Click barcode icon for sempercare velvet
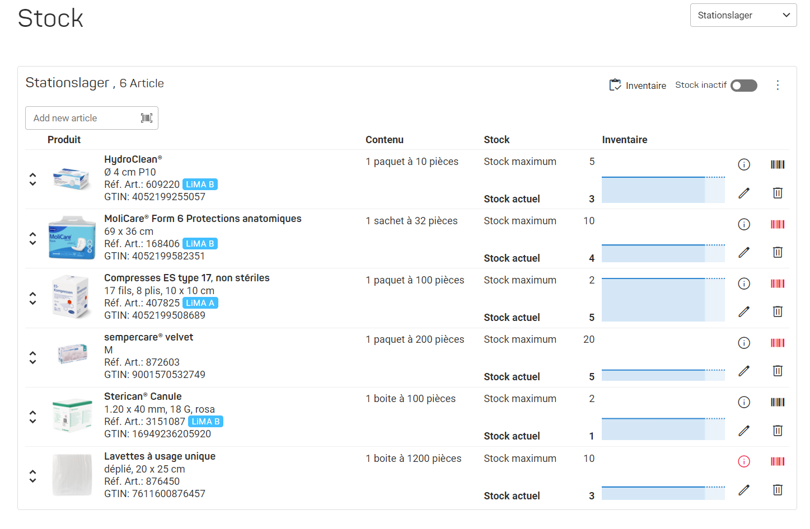 pyautogui.click(x=778, y=343)
